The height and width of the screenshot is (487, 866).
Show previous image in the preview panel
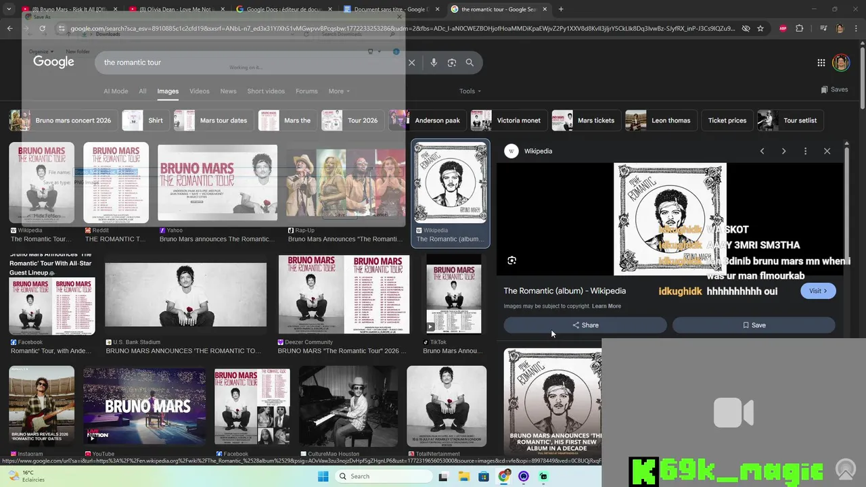click(x=762, y=151)
